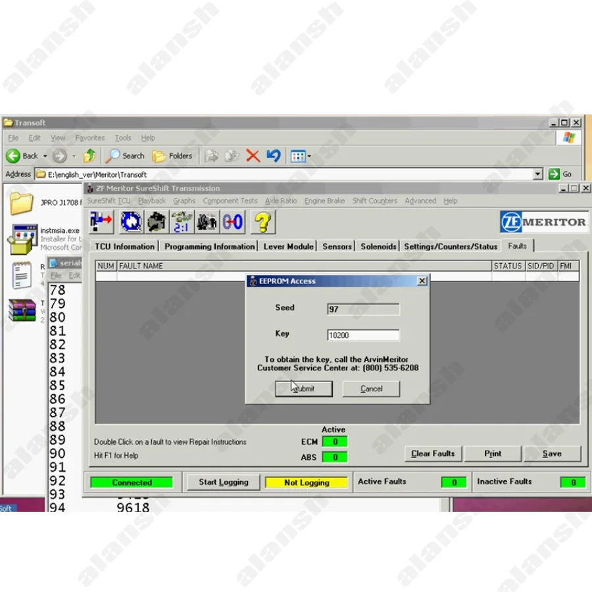The height and width of the screenshot is (592, 592).
Task: Open the 2:1 Axle Ratio toolbar icon
Action: click(x=182, y=221)
